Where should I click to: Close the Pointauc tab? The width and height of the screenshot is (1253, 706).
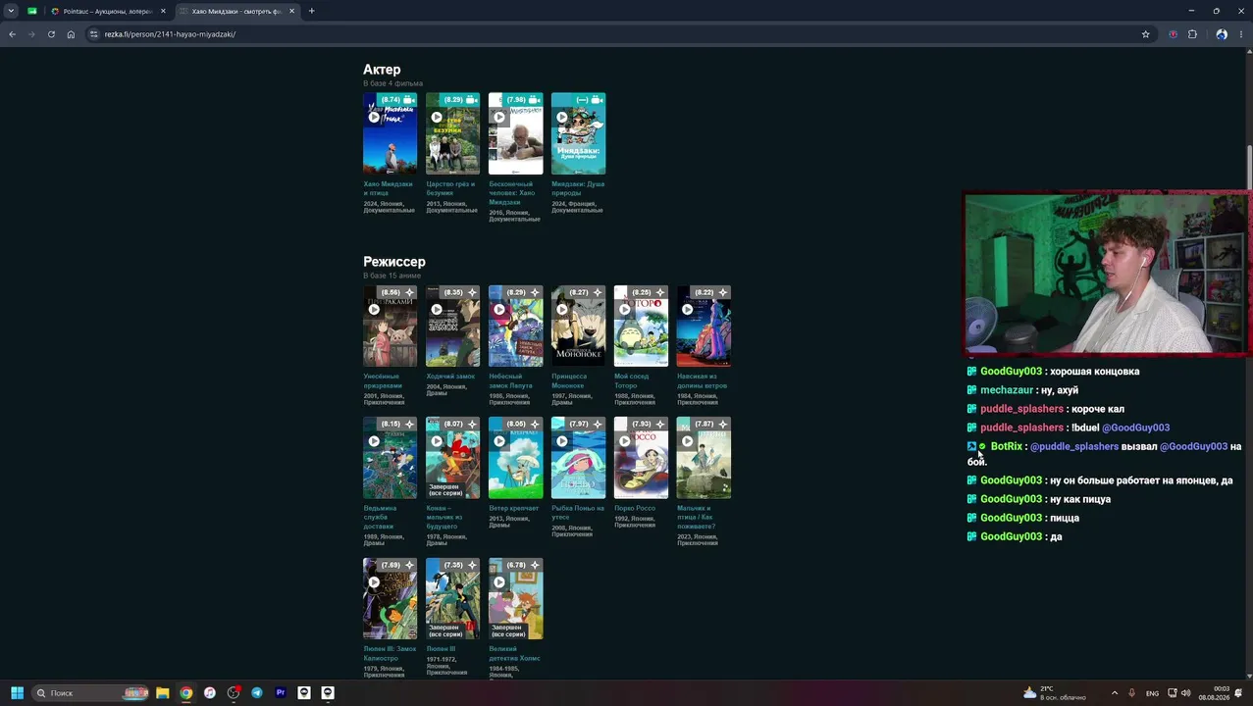(163, 11)
